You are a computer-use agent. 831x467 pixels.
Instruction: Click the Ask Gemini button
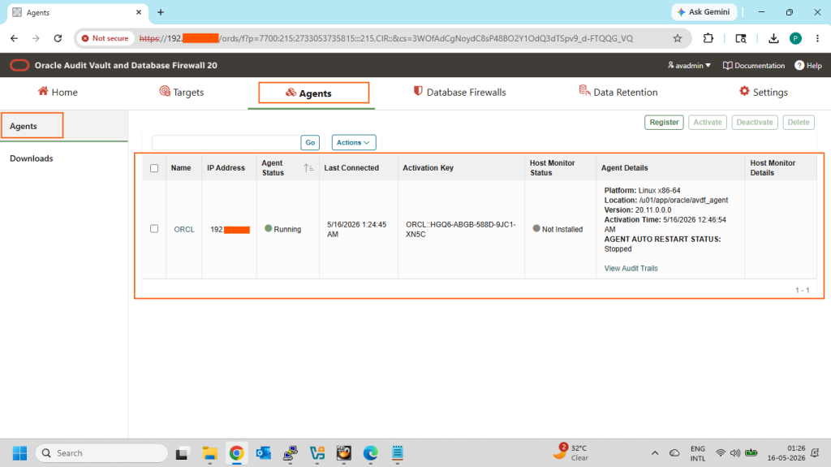point(704,11)
